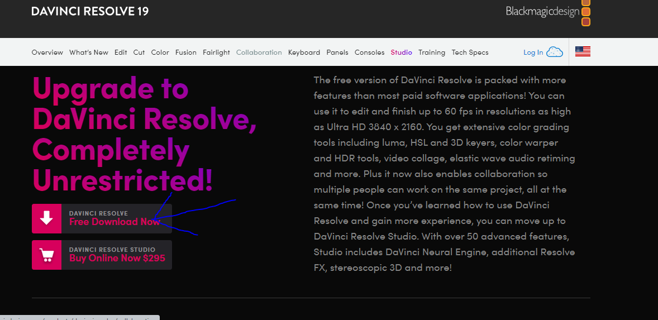Open the Overview nav item

pos(47,52)
